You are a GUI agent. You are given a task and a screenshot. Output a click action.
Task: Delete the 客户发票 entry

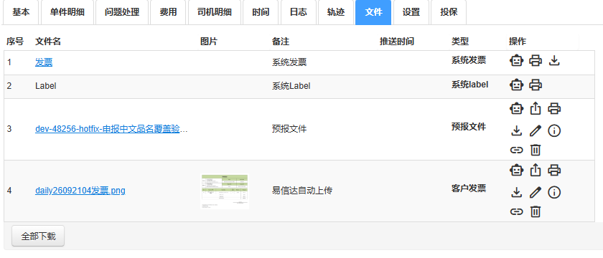536,211
